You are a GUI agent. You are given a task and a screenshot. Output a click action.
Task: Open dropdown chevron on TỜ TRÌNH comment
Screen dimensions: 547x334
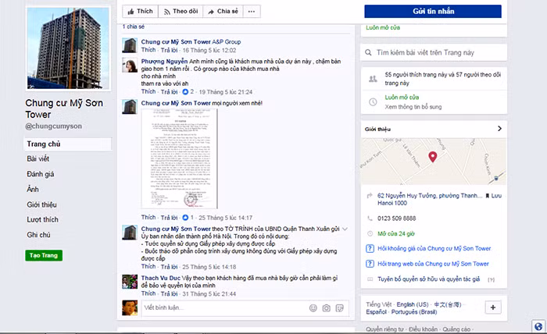click(346, 229)
